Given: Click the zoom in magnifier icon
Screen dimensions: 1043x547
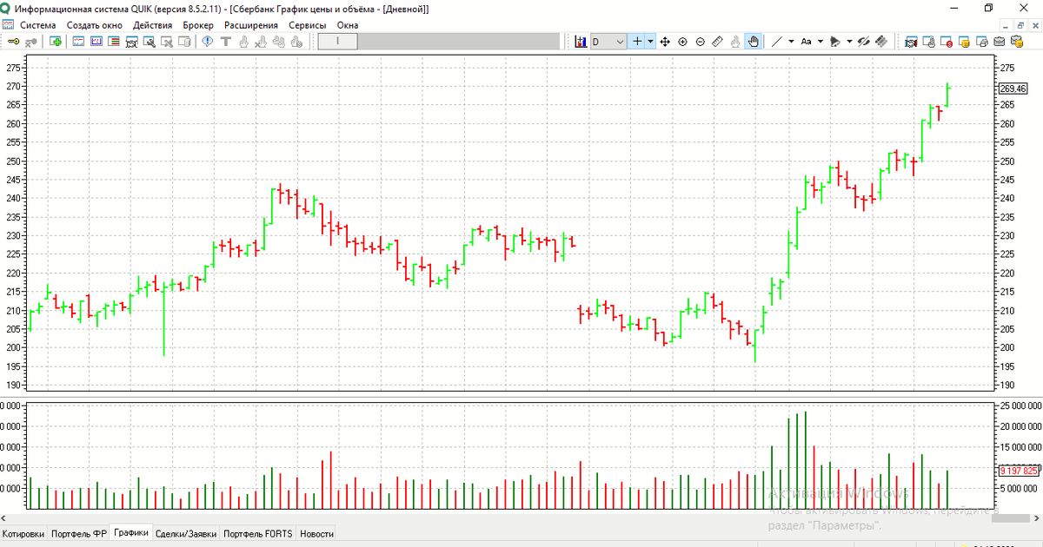Looking at the screenshot, I should pos(682,41).
